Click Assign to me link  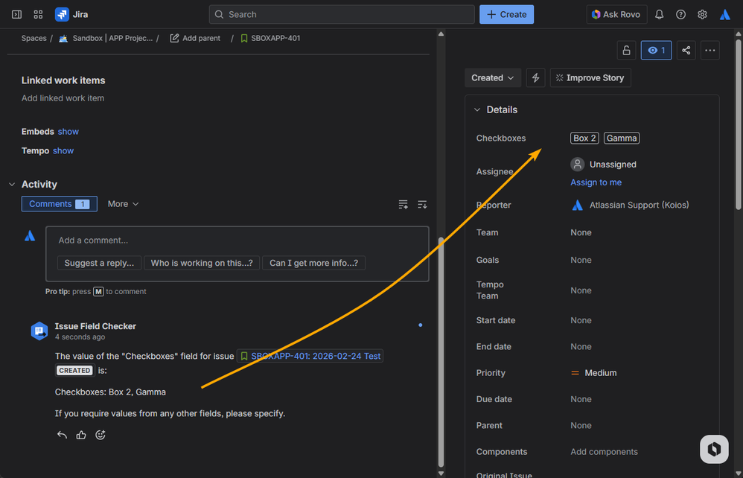596,182
